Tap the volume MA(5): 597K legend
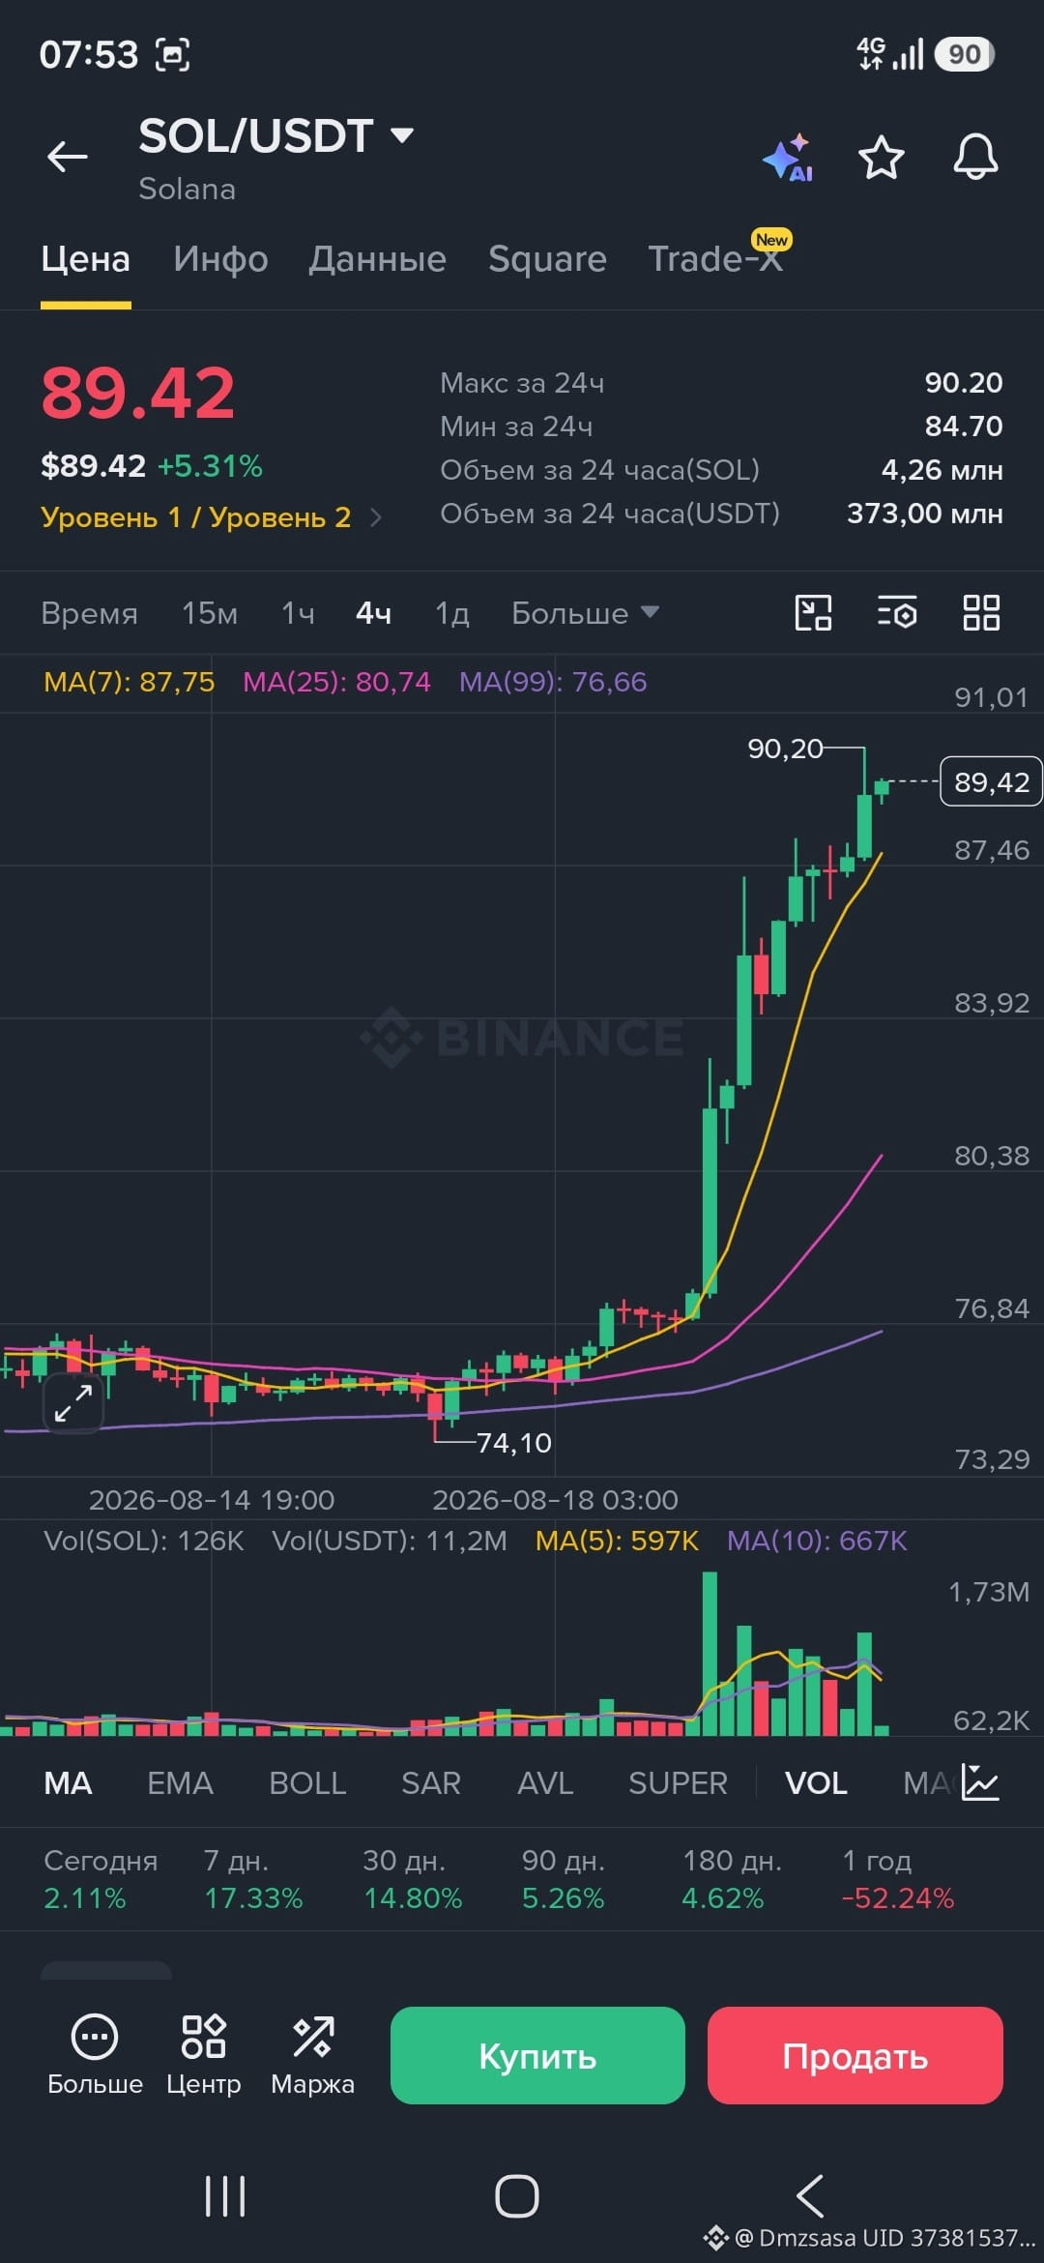Viewport: 1044px width, 2263px height. [617, 1541]
